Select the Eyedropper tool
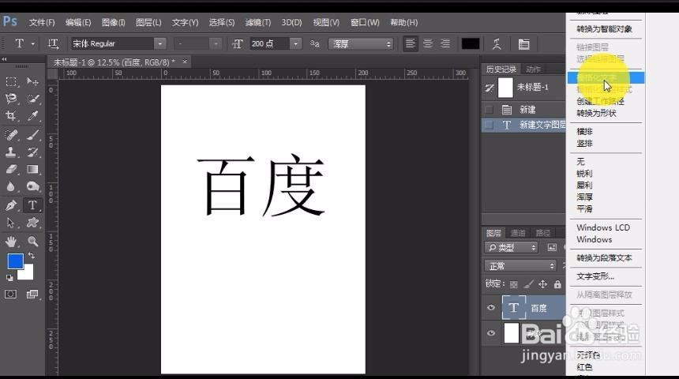679x379 pixels. [x=32, y=115]
